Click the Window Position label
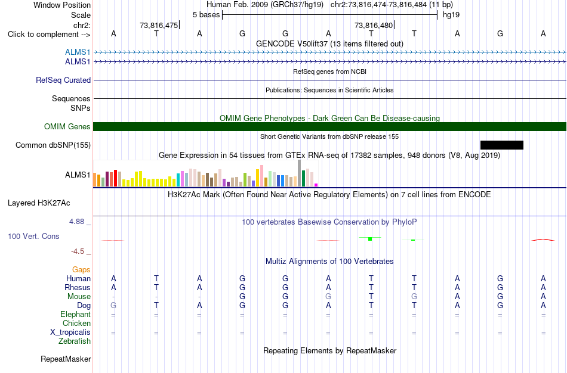The width and height of the screenshot is (567, 373). pos(62,5)
